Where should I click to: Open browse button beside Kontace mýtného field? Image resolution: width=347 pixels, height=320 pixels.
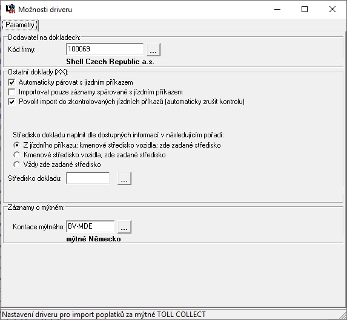(x=124, y=227)
